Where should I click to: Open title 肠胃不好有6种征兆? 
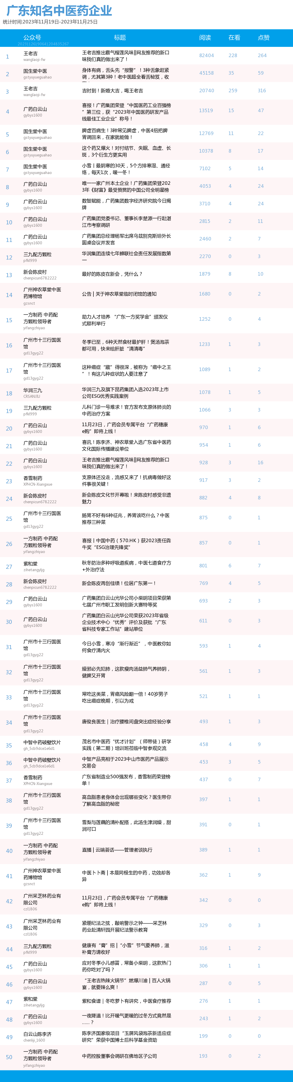click(126, 519)
